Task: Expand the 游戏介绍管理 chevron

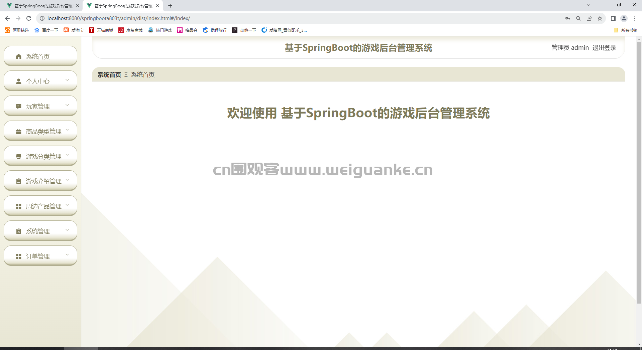Action: (67, 180)
